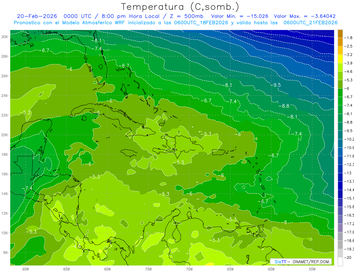Click the title "Temperatura (C,somb.)"
354x273 pixels.
click(180, 7)
